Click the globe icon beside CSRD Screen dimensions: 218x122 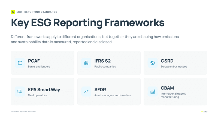(153, 63)
